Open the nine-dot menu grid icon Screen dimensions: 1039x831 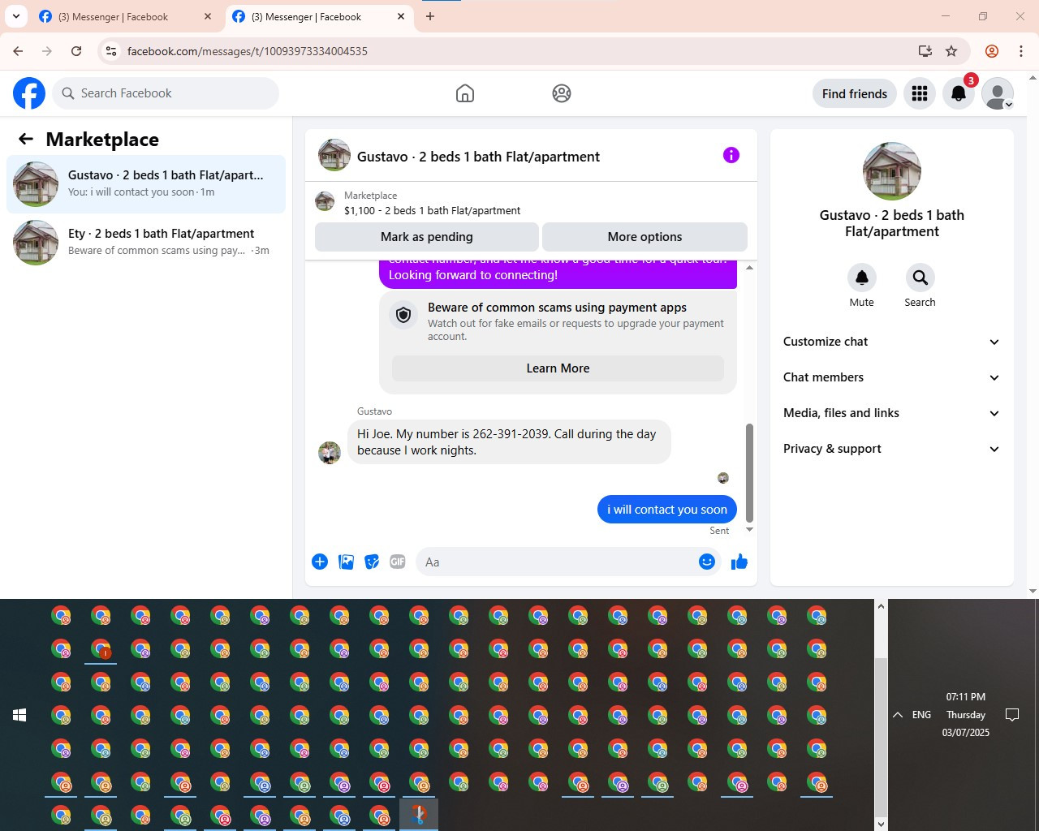[x=920, y=93]
